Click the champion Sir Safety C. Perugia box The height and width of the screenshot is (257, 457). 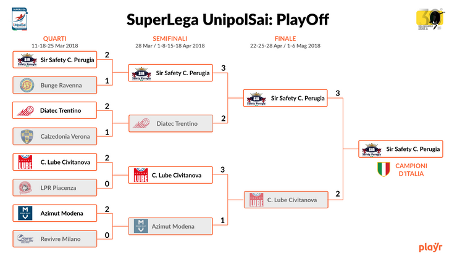click(x=400, y=149)
